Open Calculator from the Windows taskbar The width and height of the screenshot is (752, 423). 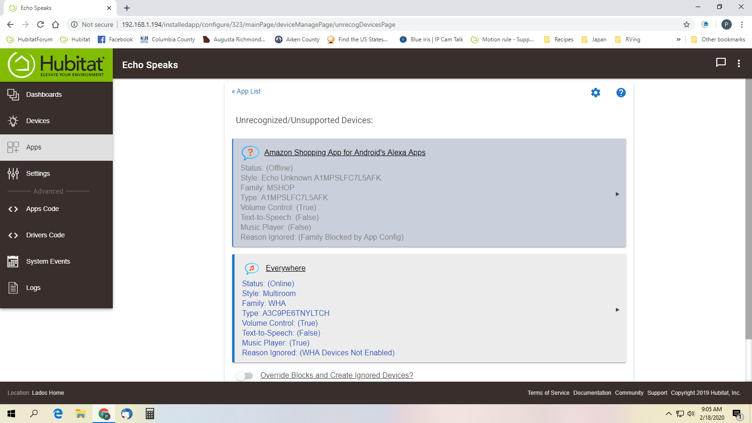(150, 414)
